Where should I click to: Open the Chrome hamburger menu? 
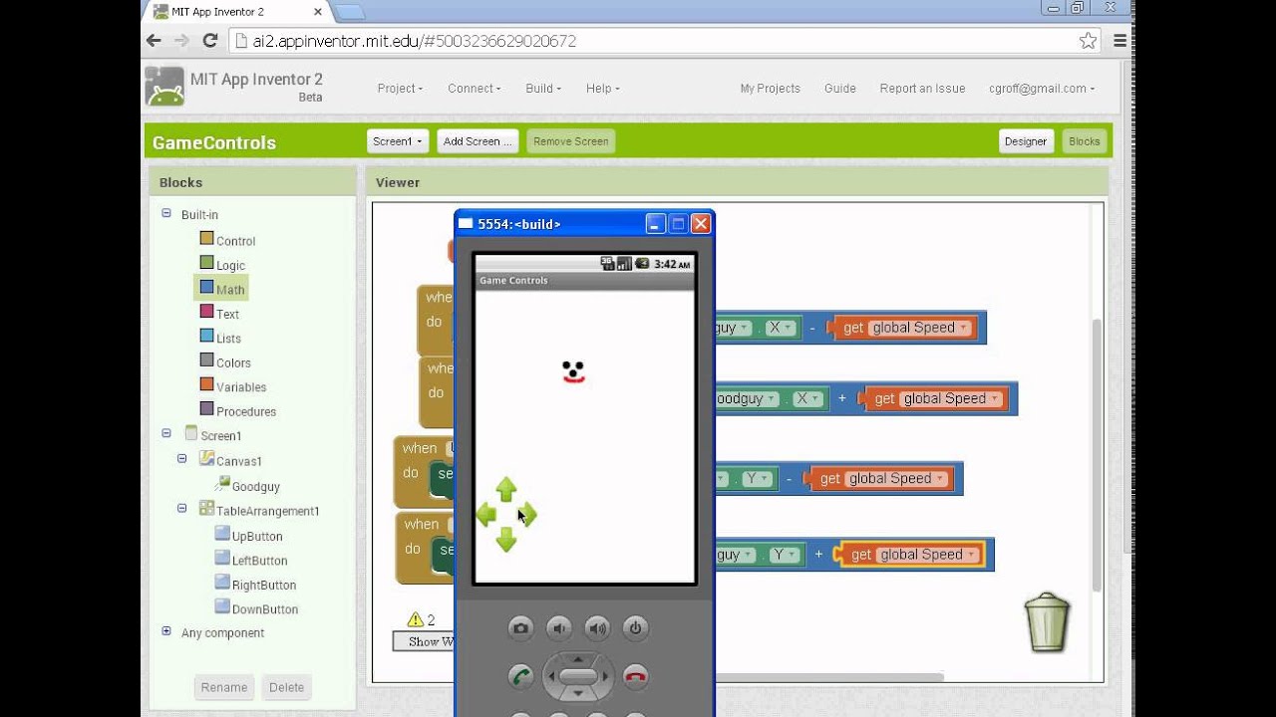pyautogui.click(x=1119, y=41)
